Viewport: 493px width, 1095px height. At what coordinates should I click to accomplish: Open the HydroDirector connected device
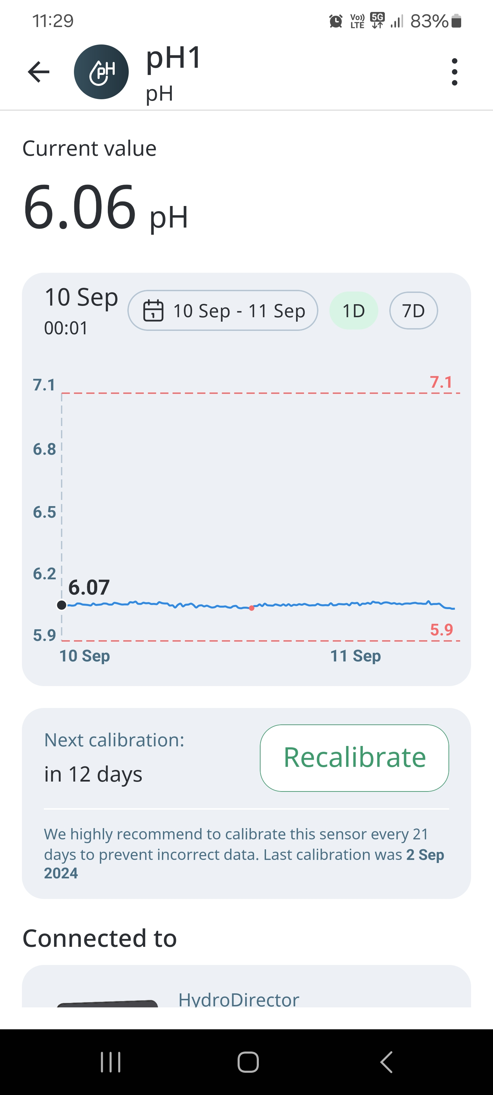pyautogui.click(x=238, y=999)
